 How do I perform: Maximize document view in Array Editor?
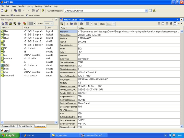(175, 24)
